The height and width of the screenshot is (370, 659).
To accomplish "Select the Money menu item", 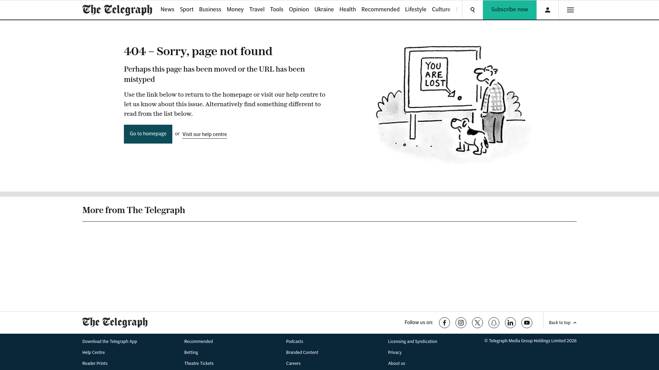I will 235,10.
